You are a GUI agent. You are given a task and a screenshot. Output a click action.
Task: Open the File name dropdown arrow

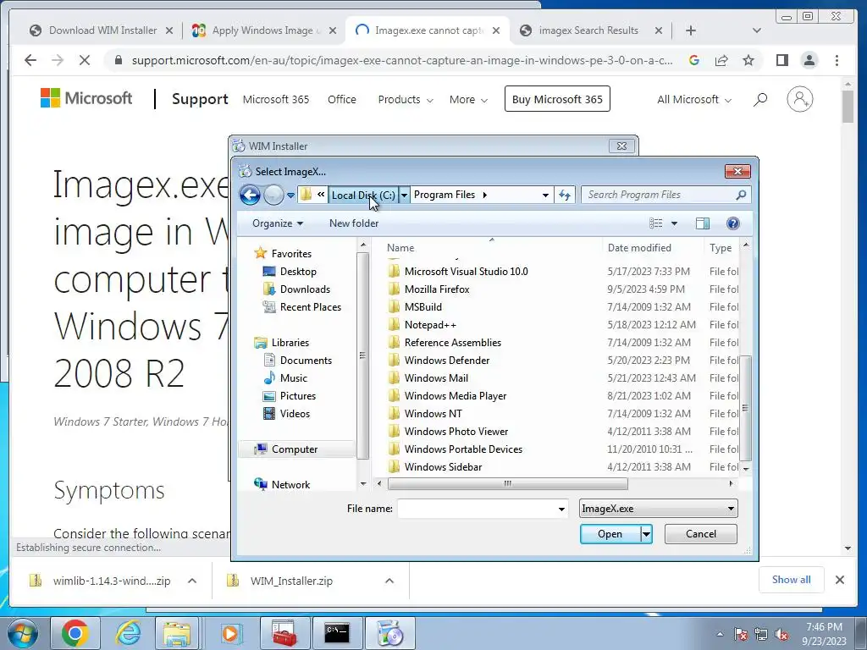(x=561, y=509)
